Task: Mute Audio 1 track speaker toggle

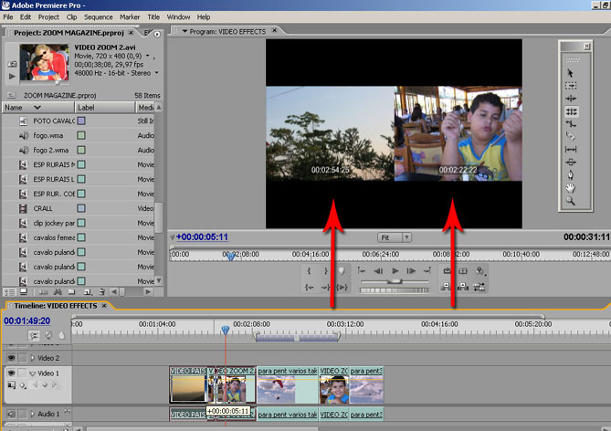Action: pyautogui.click(x=11, y=415)
